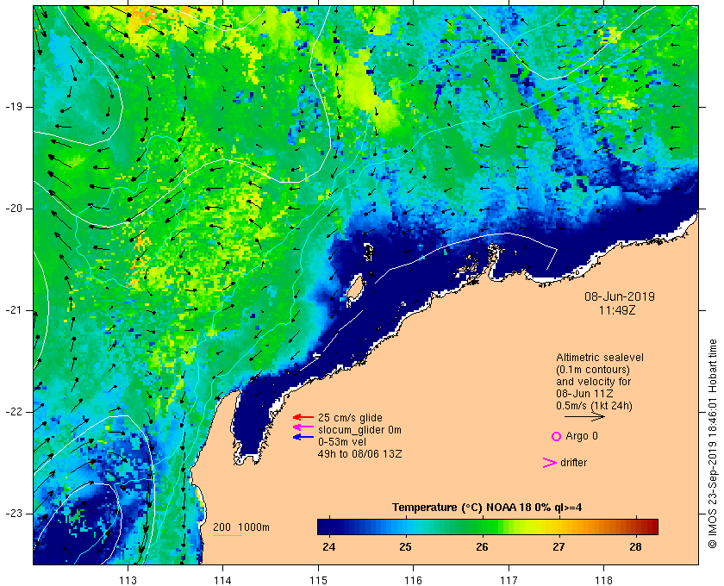Click the latitude label '-22'
Image resolution: width=724 pixels, height=586 pixels.
pos(14,412)
